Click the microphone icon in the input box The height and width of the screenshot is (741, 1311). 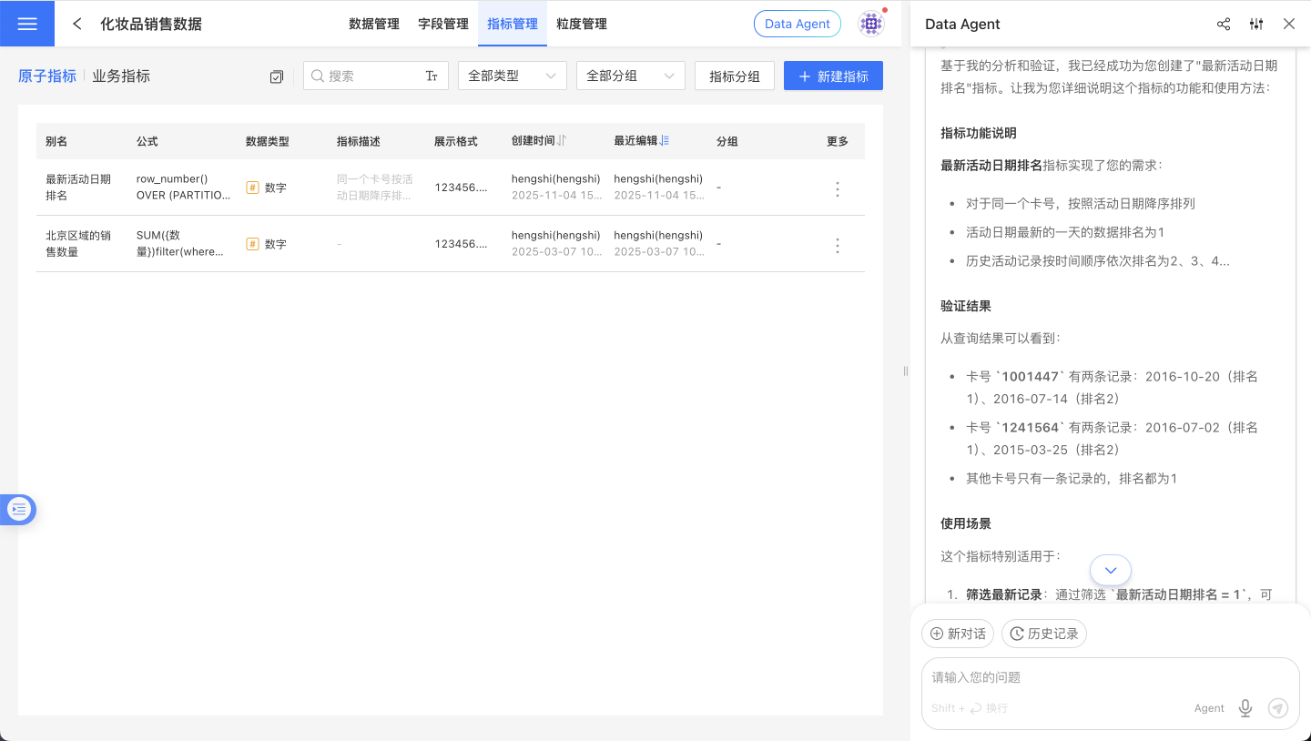(1245, 707)
